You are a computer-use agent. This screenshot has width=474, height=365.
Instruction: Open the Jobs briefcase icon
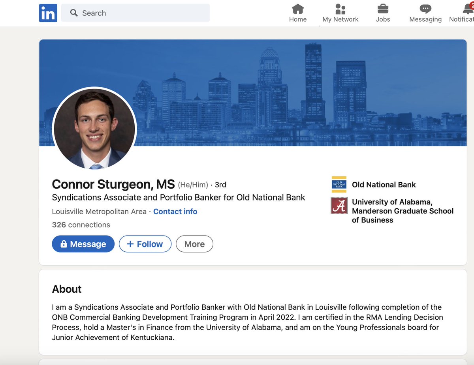click(x=383, y=9)
